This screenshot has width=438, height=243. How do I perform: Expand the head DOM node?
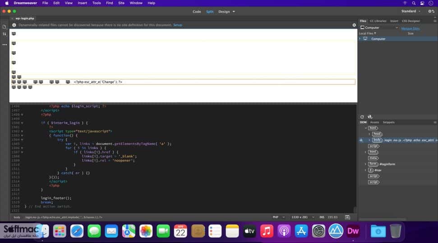[x=369, y=134]
